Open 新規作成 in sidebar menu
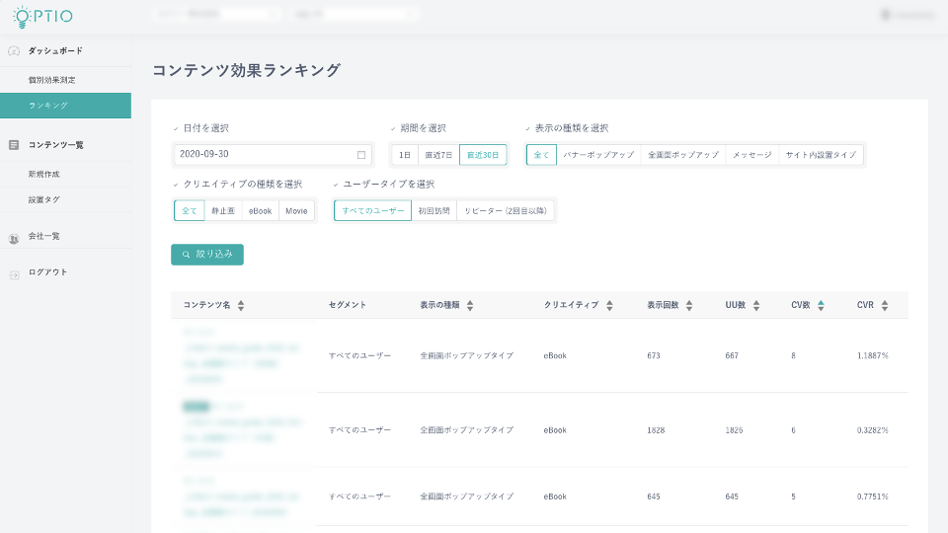This screenshot has width=948, height=533. click(44, 175)
